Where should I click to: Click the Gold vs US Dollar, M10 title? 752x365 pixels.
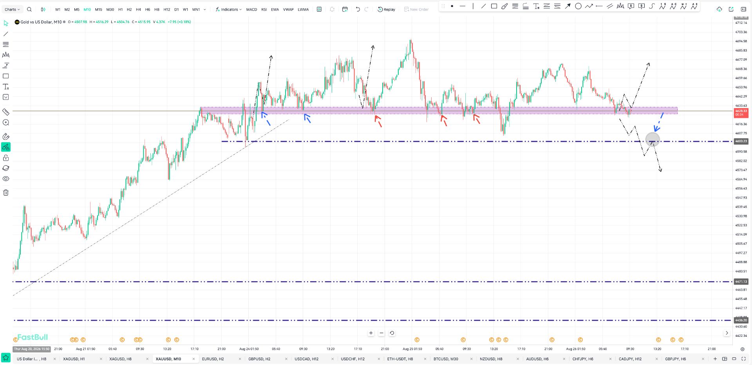(41, 22)
